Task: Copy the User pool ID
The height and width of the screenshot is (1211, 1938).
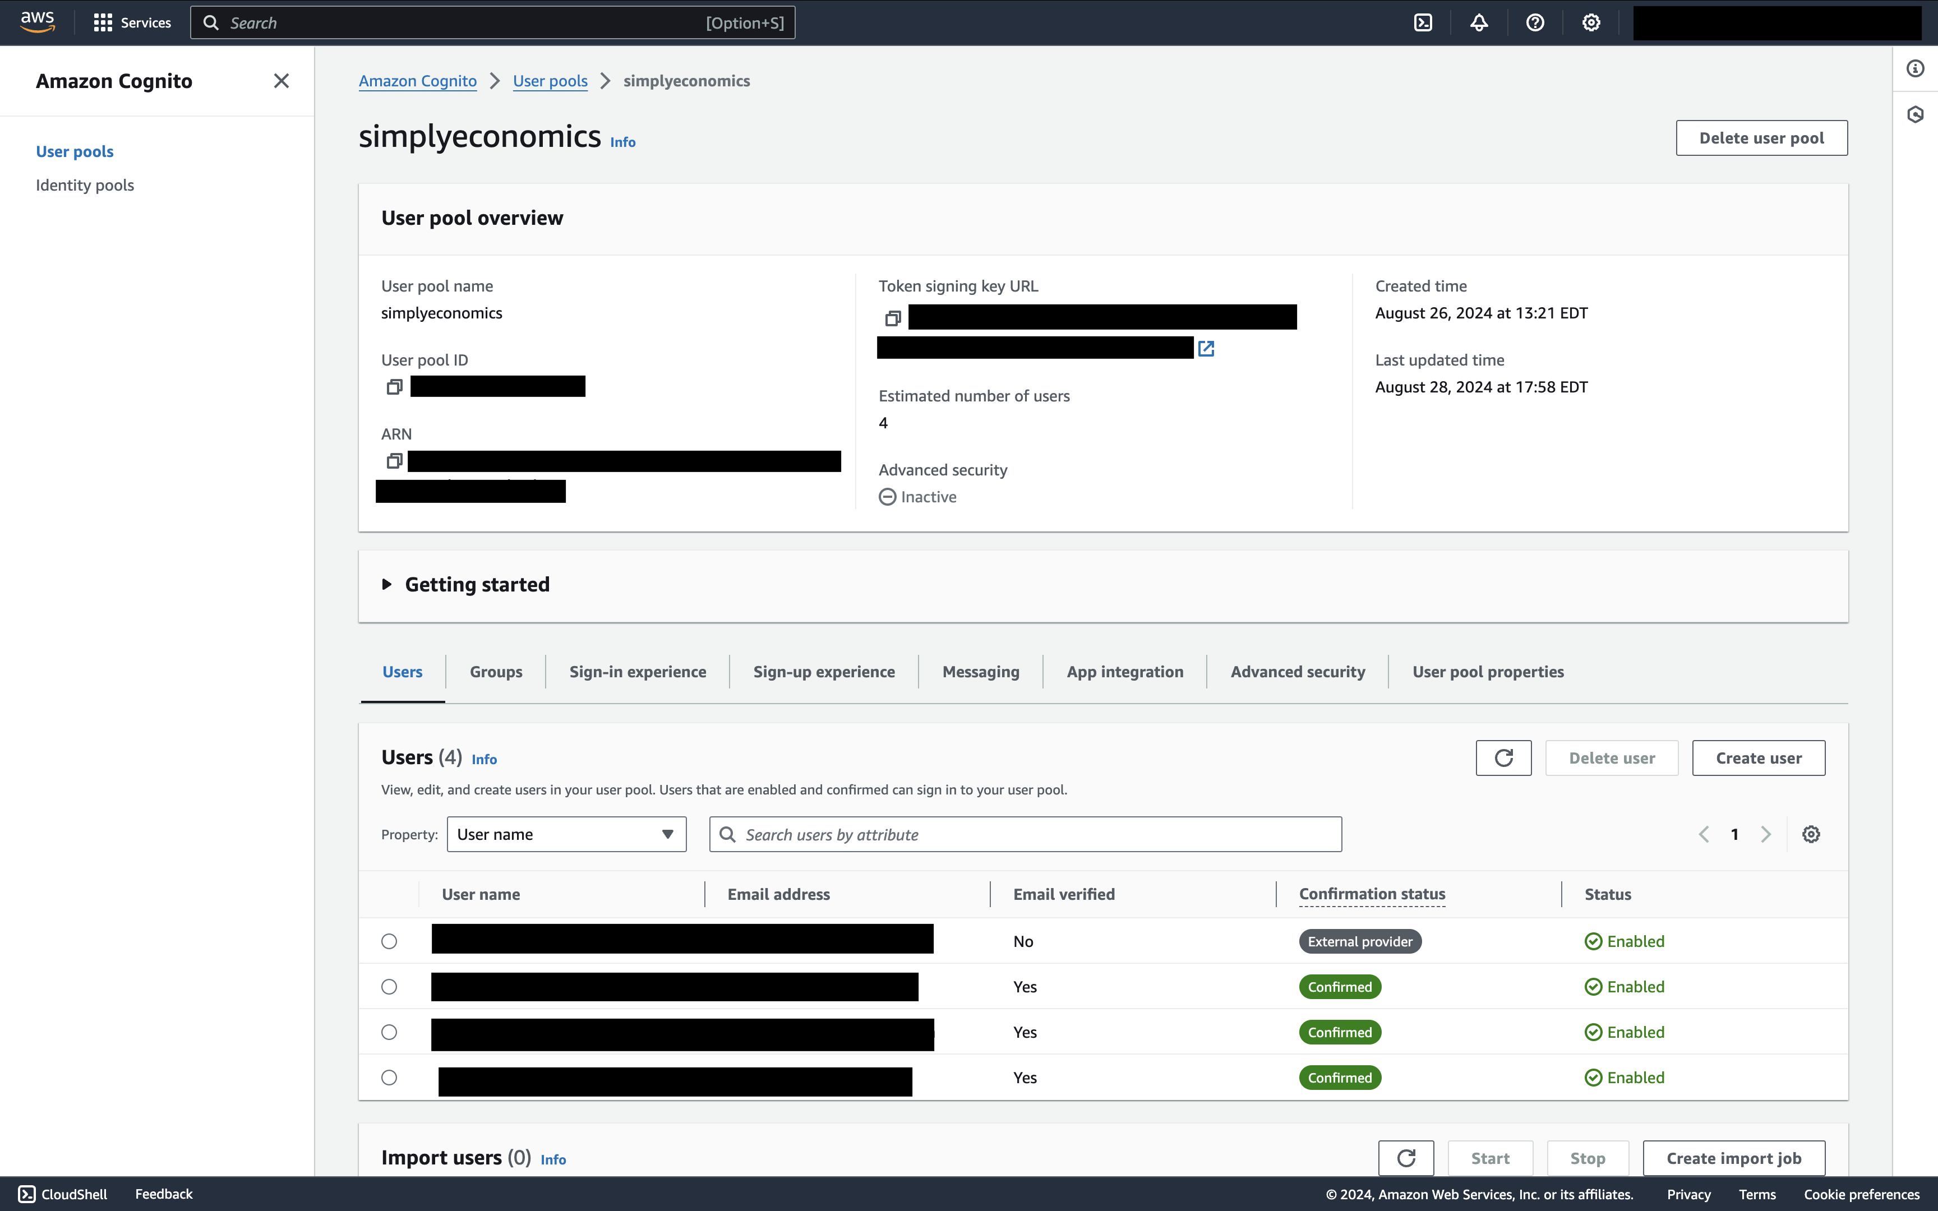Action: click(394, 387)
